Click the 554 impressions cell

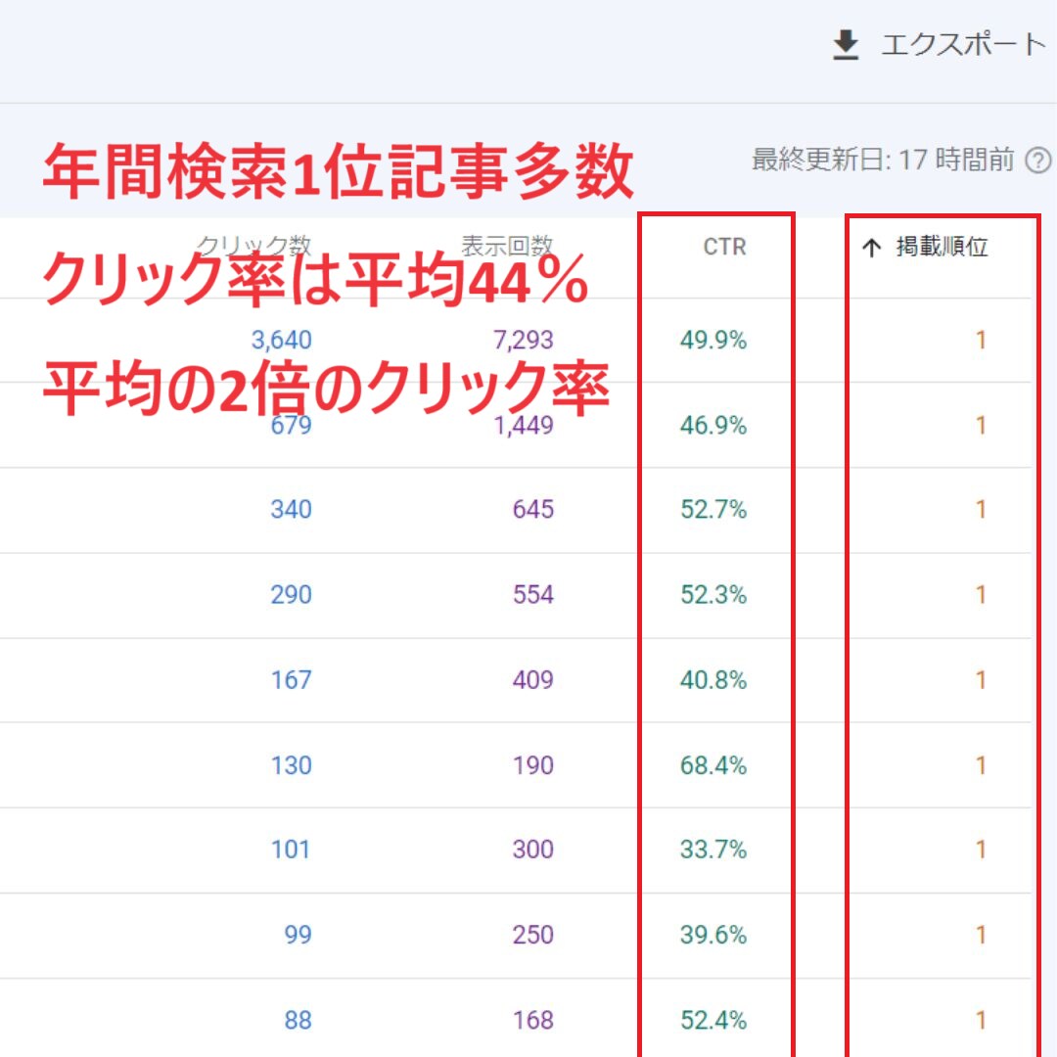pyautogui.click(x=532, y=595)
